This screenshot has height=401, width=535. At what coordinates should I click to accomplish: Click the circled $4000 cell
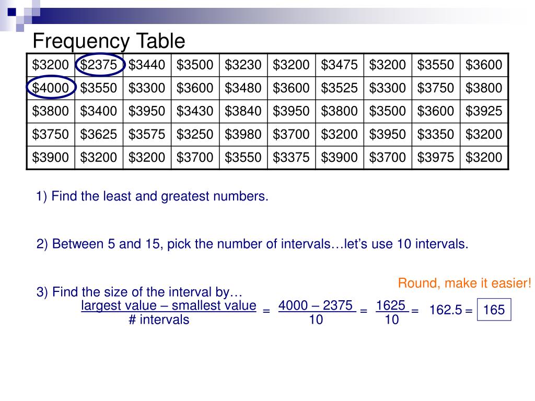pyautogui.click(x=51, y=88)
